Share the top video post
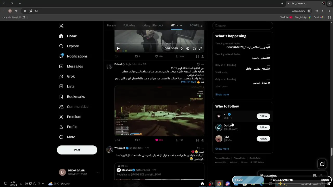This screenshot has width=333, height=187. pyautogui.click(x=203, y=56)
